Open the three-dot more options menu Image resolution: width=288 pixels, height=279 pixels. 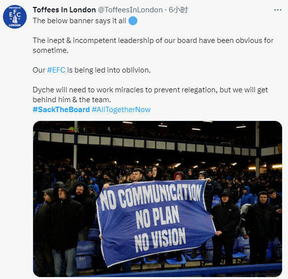278,10
